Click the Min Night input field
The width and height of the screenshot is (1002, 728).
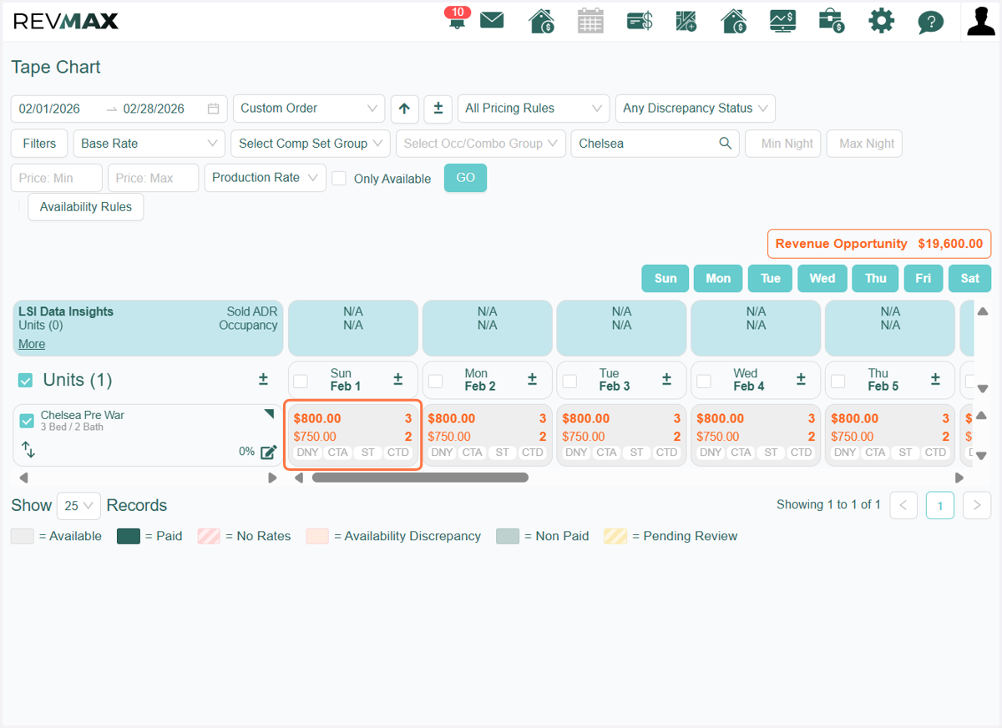(x=783, y=144)
